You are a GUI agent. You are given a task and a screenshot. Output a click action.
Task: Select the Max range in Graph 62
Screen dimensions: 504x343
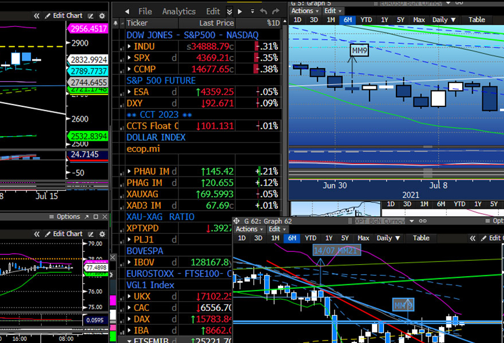point(363,238)
